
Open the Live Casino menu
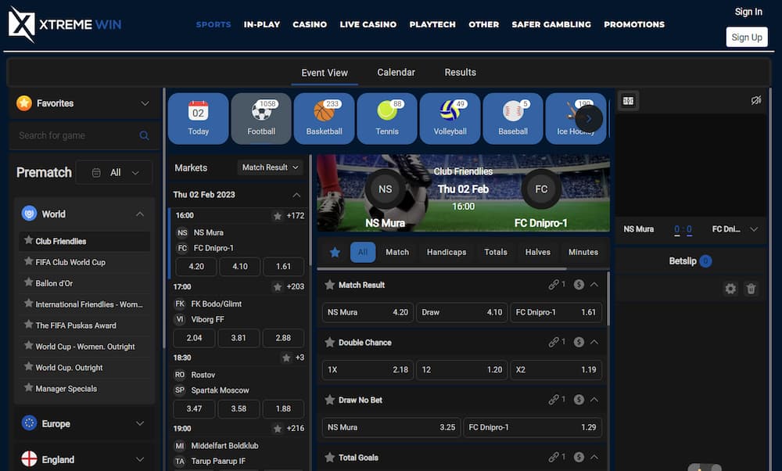pyautogui.click(x=368, y=24)
